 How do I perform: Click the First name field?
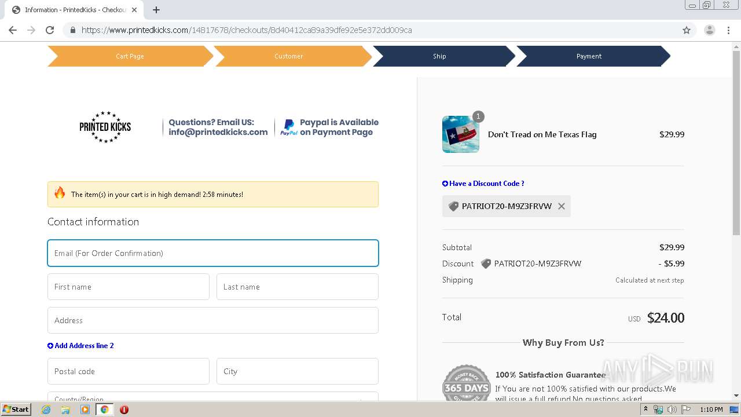(x=129, y=287)
